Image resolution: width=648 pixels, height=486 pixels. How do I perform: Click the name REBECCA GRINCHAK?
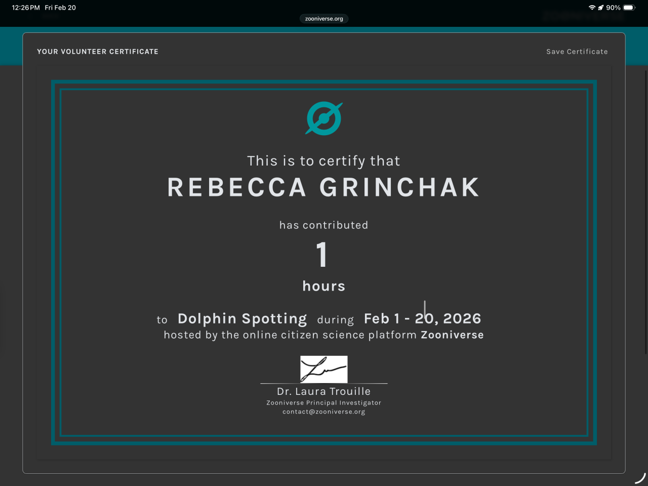tap(323, 187)
